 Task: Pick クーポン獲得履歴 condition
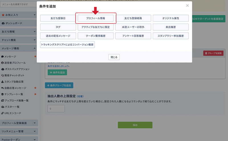click(x=96, y=36)
